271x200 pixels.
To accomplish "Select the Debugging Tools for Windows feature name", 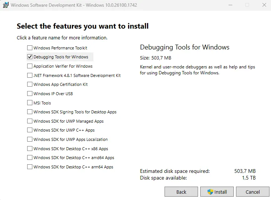I will [x=61, y=57].
